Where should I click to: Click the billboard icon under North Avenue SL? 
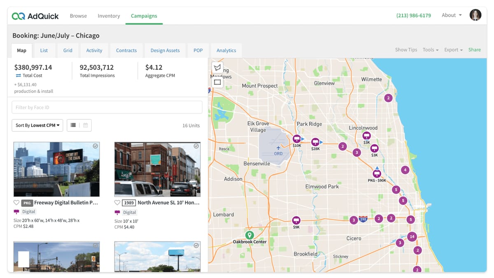[117, 213]
